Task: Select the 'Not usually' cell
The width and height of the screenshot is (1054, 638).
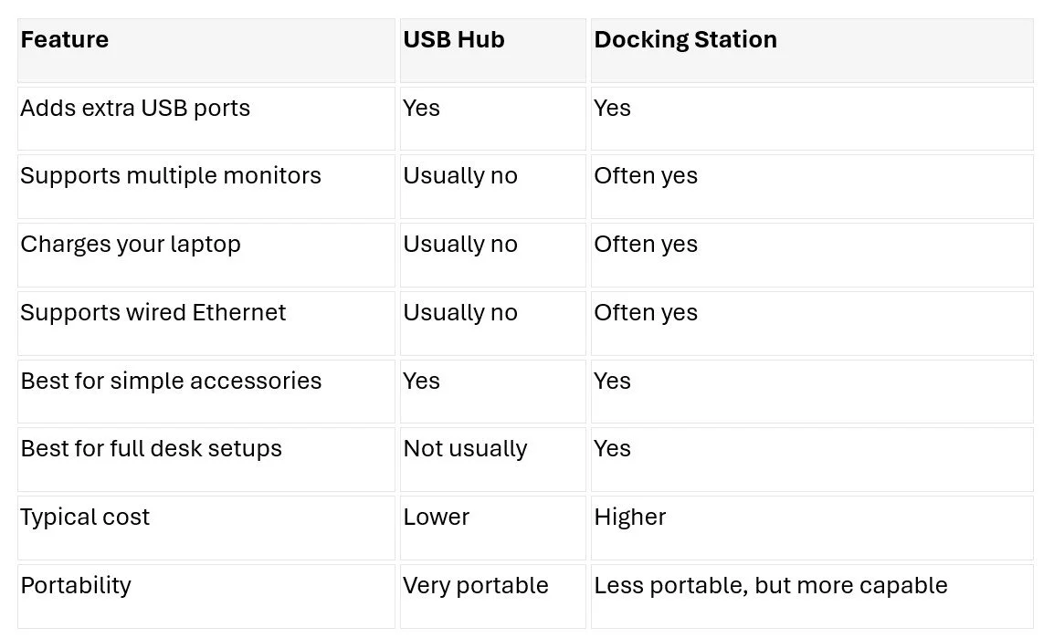Action: pyautogui.click(x=492, y=460)
